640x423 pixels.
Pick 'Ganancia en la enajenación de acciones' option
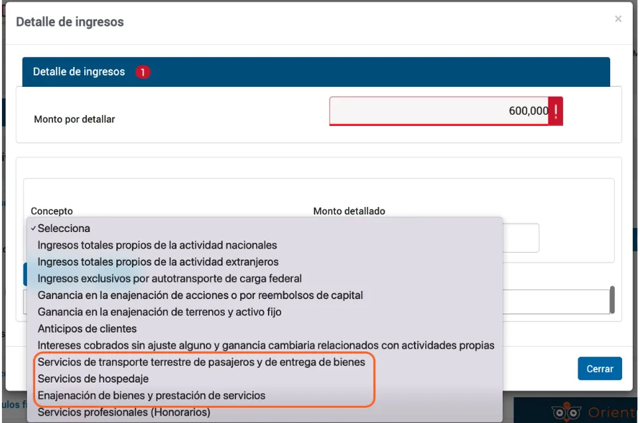(x=200, y=295)
